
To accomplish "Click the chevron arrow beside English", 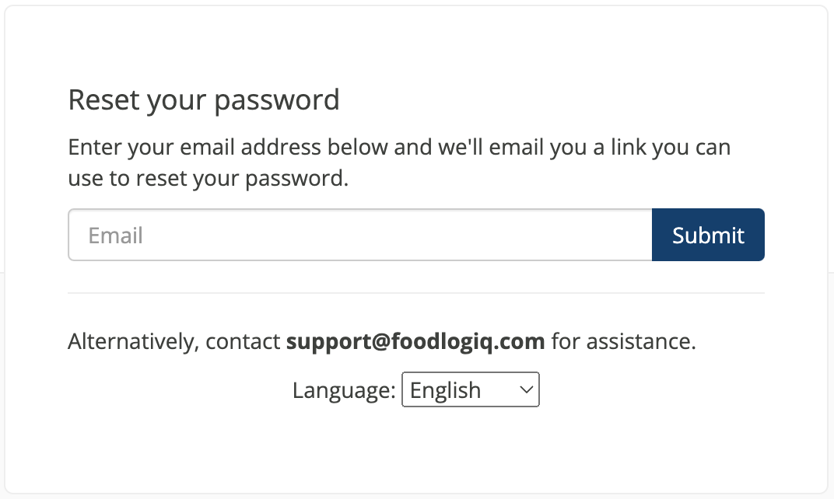I will click(526, 389).
